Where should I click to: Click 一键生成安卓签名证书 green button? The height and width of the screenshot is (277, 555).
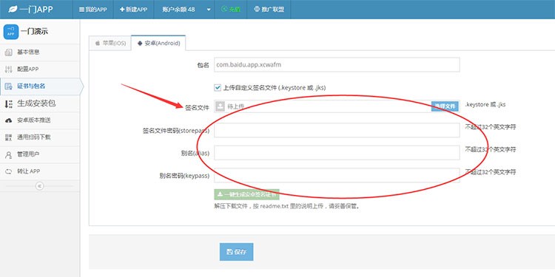tap(246, 194)
